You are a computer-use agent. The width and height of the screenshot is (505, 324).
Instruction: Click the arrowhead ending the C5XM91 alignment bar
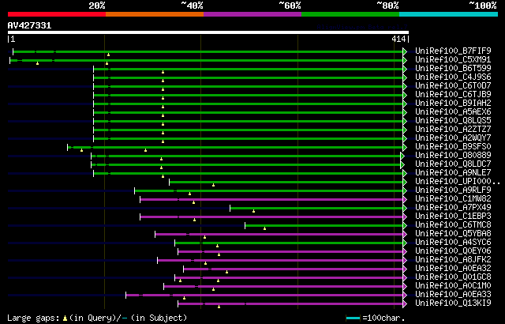405,60
